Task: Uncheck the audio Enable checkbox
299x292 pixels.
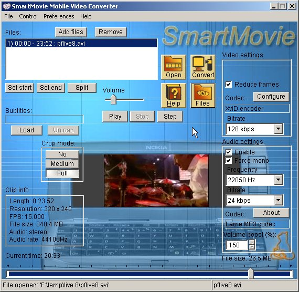Action: click(x=228, y=152)
